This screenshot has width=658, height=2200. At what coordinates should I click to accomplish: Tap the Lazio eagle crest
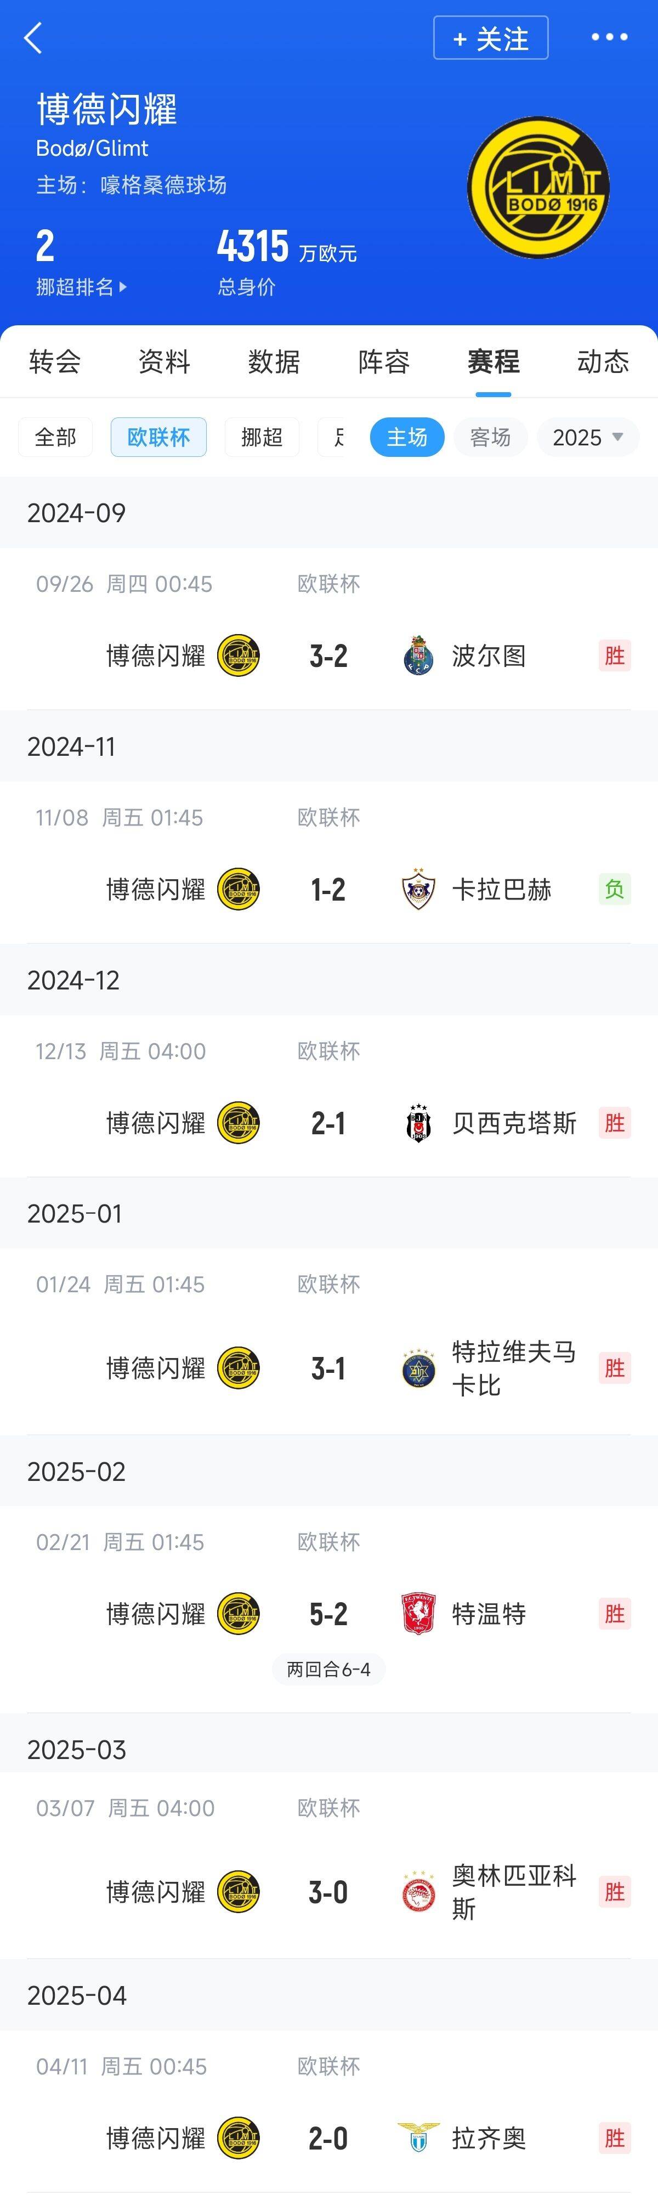[418, 2137]
